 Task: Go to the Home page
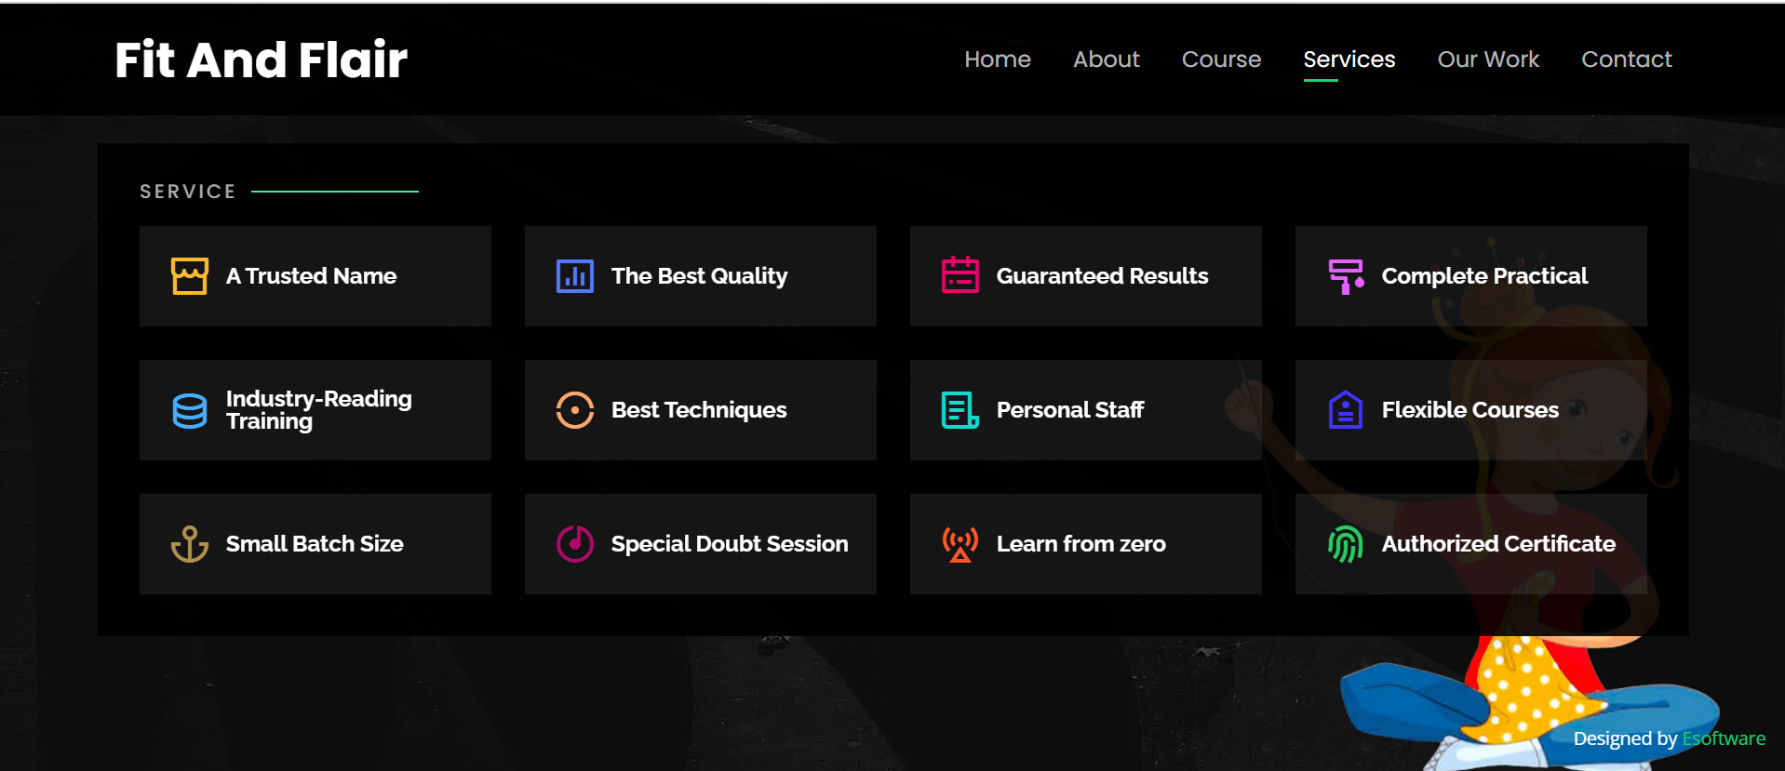click(x=998, y=60)
